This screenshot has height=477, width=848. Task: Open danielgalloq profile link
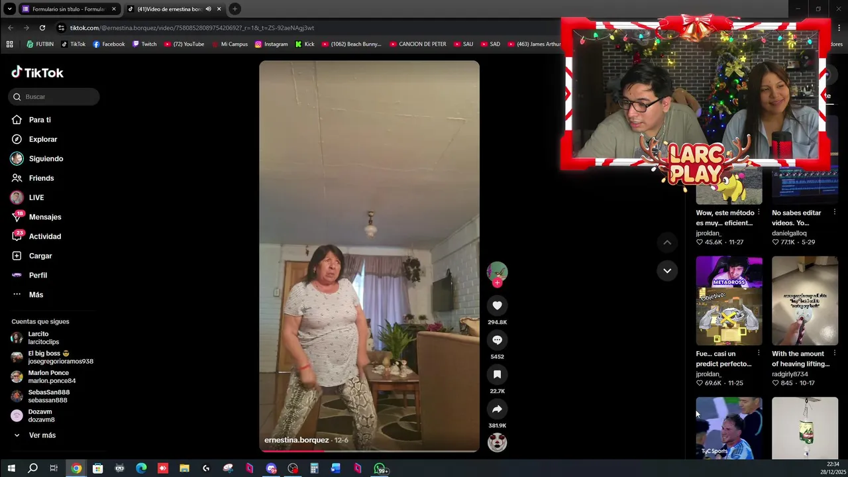click(789, 233)
